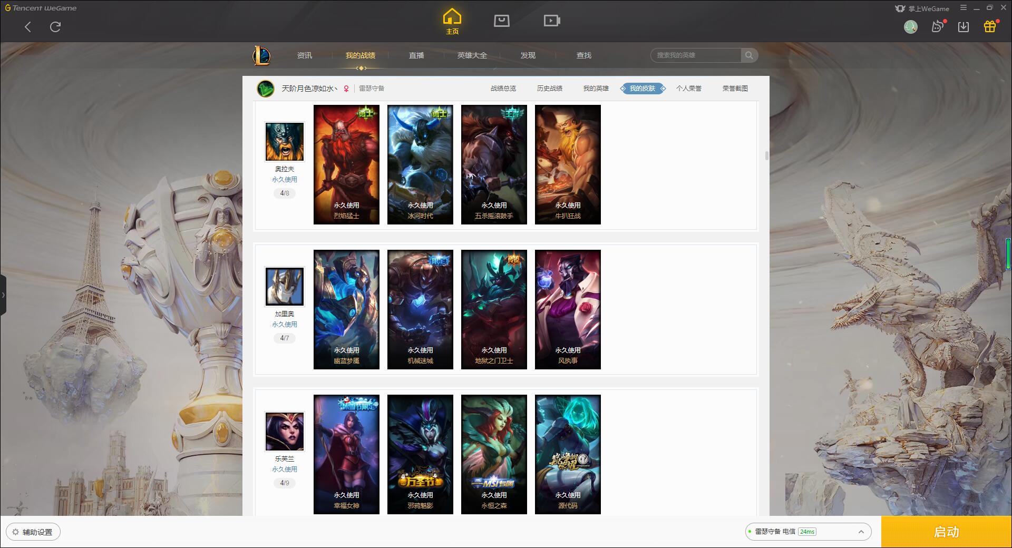Expand the left side panel arrow
The image size is (1012, 548).
click(x=3, y=295)
